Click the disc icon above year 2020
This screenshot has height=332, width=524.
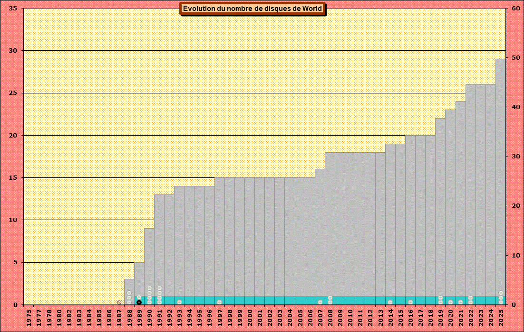pos(450,302)
